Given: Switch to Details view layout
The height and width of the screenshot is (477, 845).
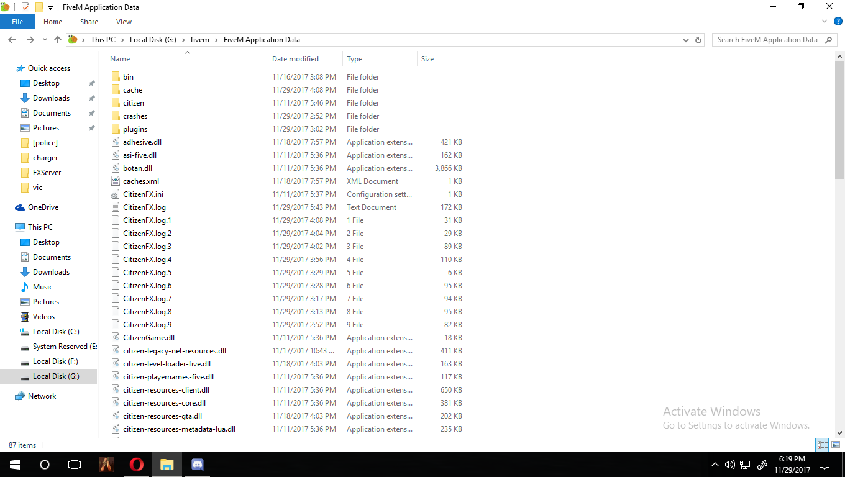Looking at the screenshot, I should coord(823,445).
